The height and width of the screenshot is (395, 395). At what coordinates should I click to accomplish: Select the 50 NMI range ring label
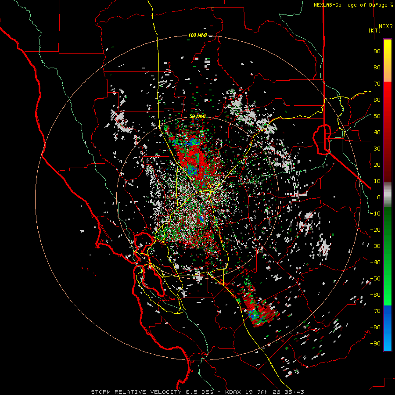click(197, 116)
